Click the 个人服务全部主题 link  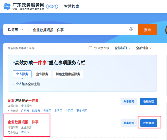(x=28, y=84)
